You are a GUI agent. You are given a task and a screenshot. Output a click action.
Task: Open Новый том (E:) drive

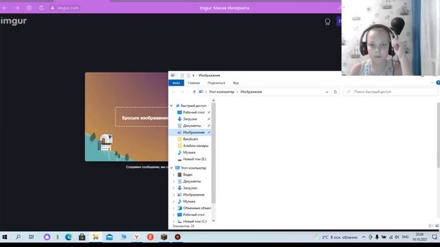pyautogui.click(x=195, y=159)
